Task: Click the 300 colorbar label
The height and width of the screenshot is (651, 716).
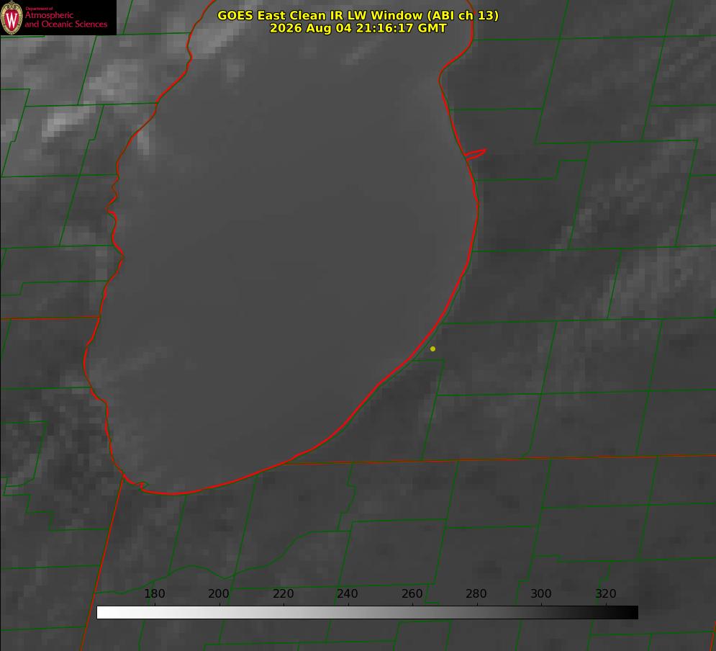Action: tap(541, 593)
